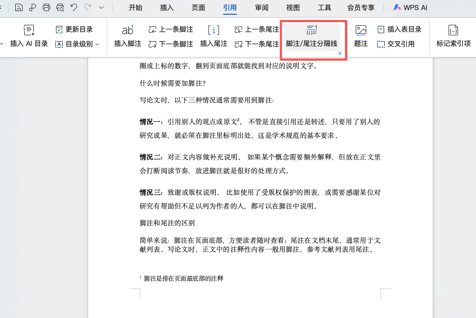The image size is (476, 318).
Task: Go to 上一条脚注
Action: click(171, 30)
